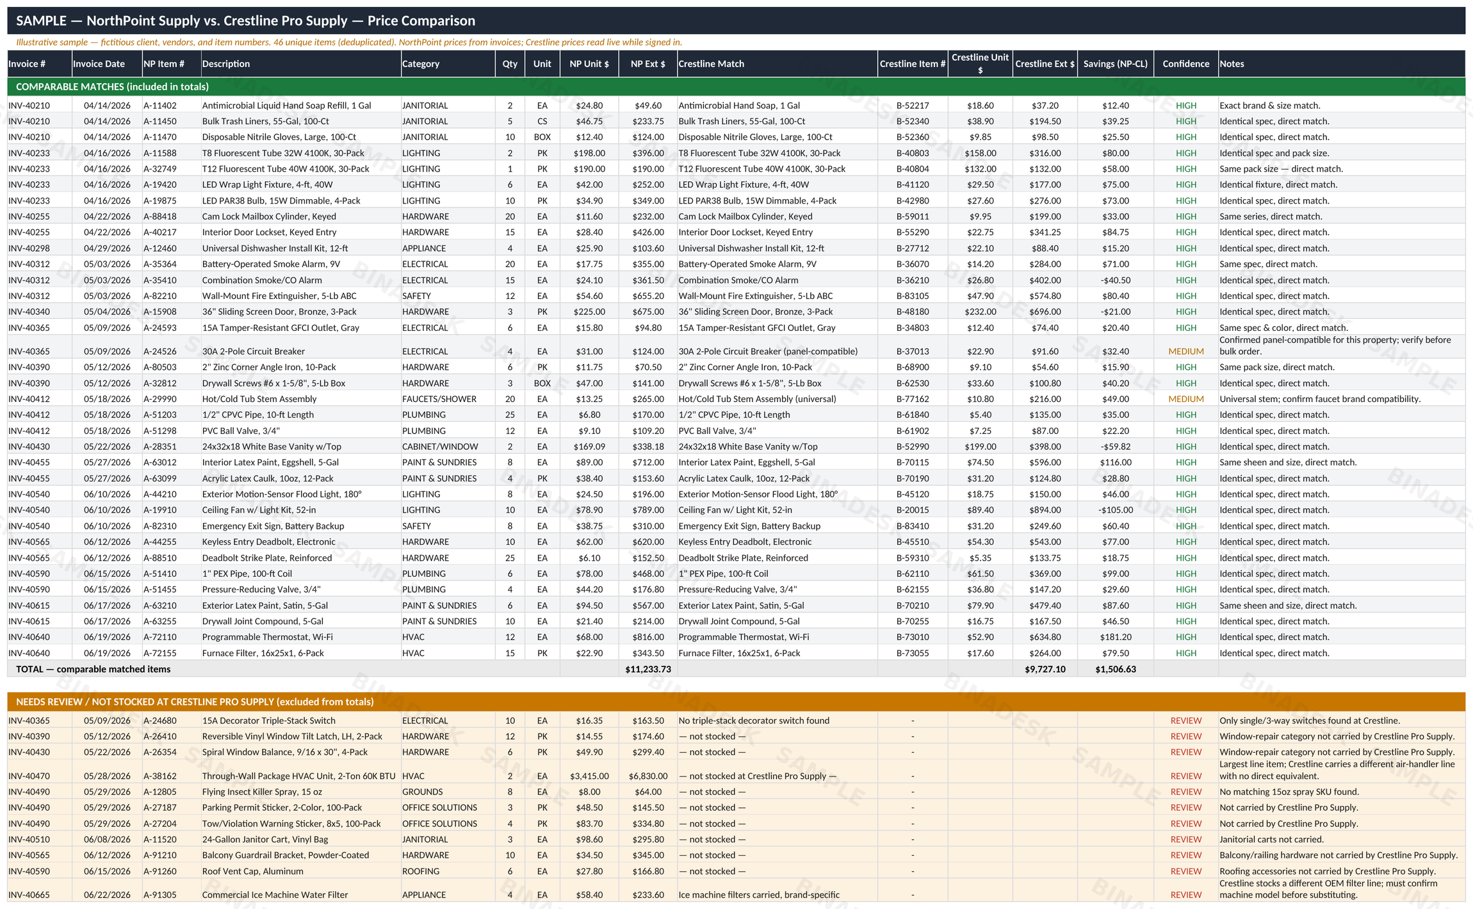This screenshot has height=909, width=1473.
Task: Select negative savings '-$105.00'
Action: click(x=1116, y=510)
